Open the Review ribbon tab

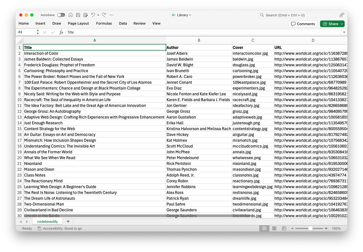(x=139, y=23)
